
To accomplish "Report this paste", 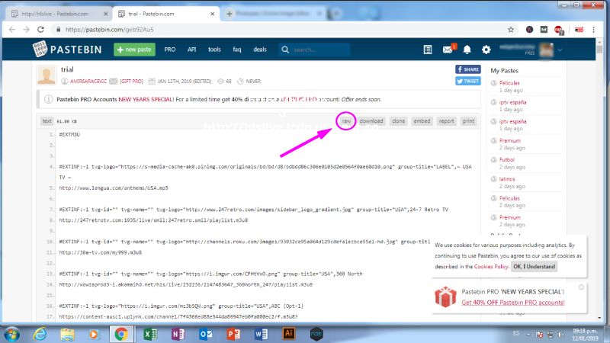I will [447, 121].
